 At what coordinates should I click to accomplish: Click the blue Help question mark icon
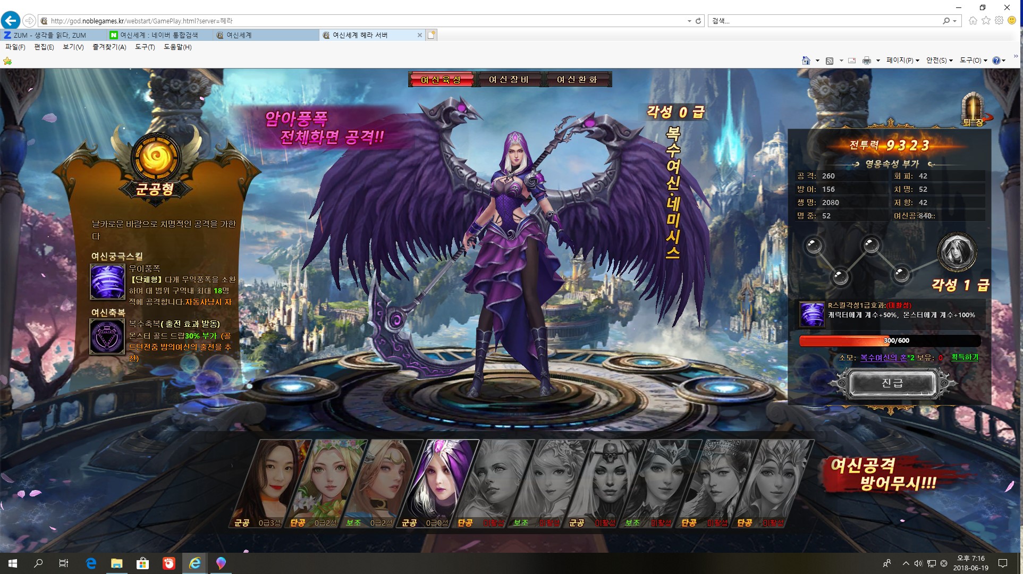996,61
